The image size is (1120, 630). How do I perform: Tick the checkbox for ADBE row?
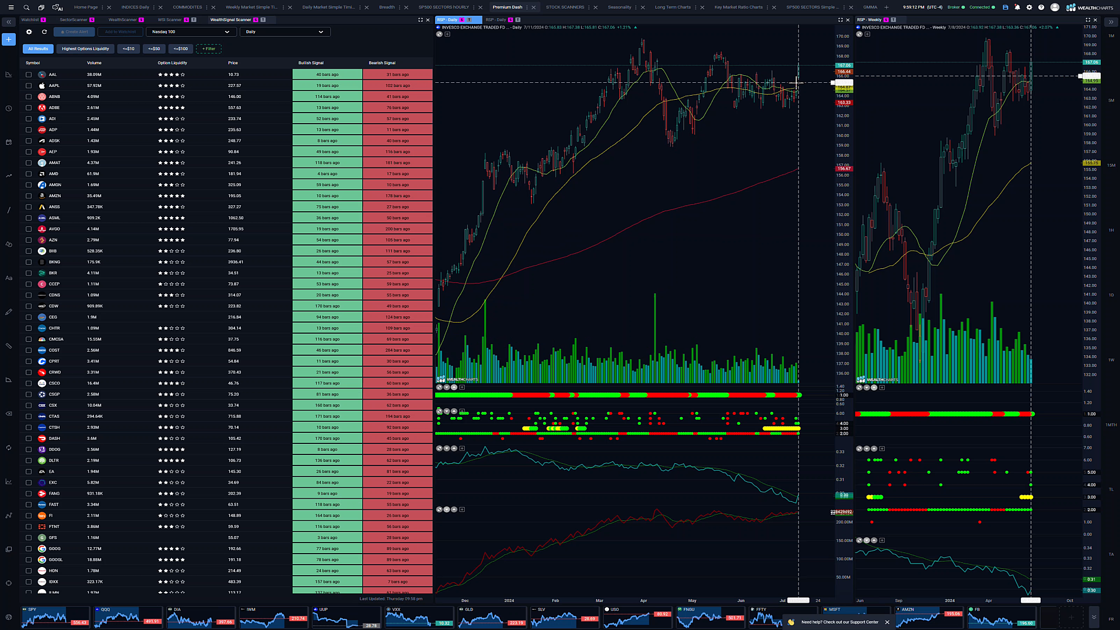[29, 108]
